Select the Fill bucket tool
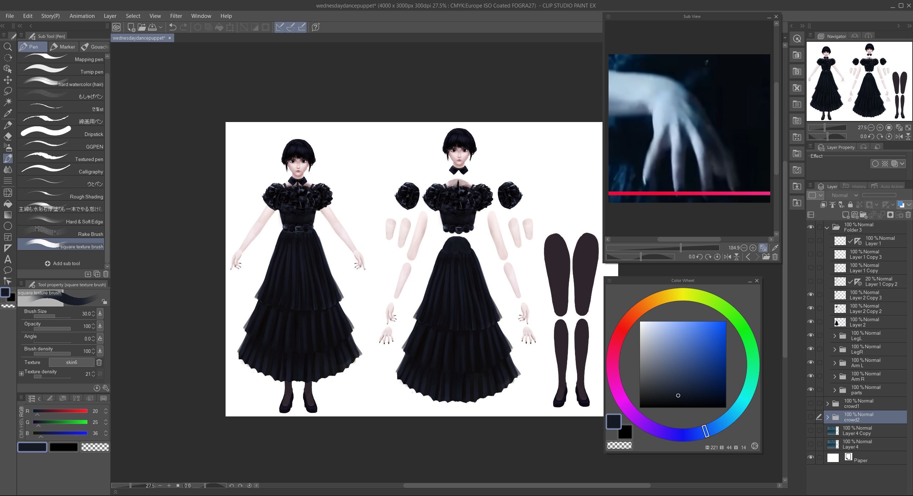 [8, 204]
